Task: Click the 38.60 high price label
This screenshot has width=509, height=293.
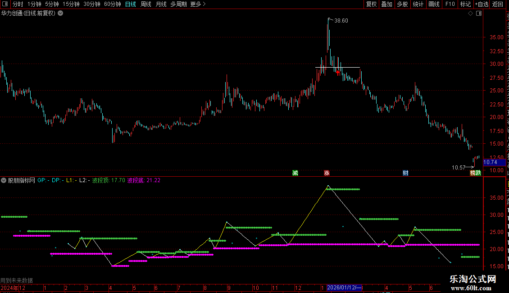Action: click(x=341, y=20)
